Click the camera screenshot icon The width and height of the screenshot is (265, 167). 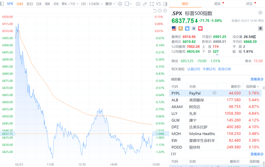(138, 4)
